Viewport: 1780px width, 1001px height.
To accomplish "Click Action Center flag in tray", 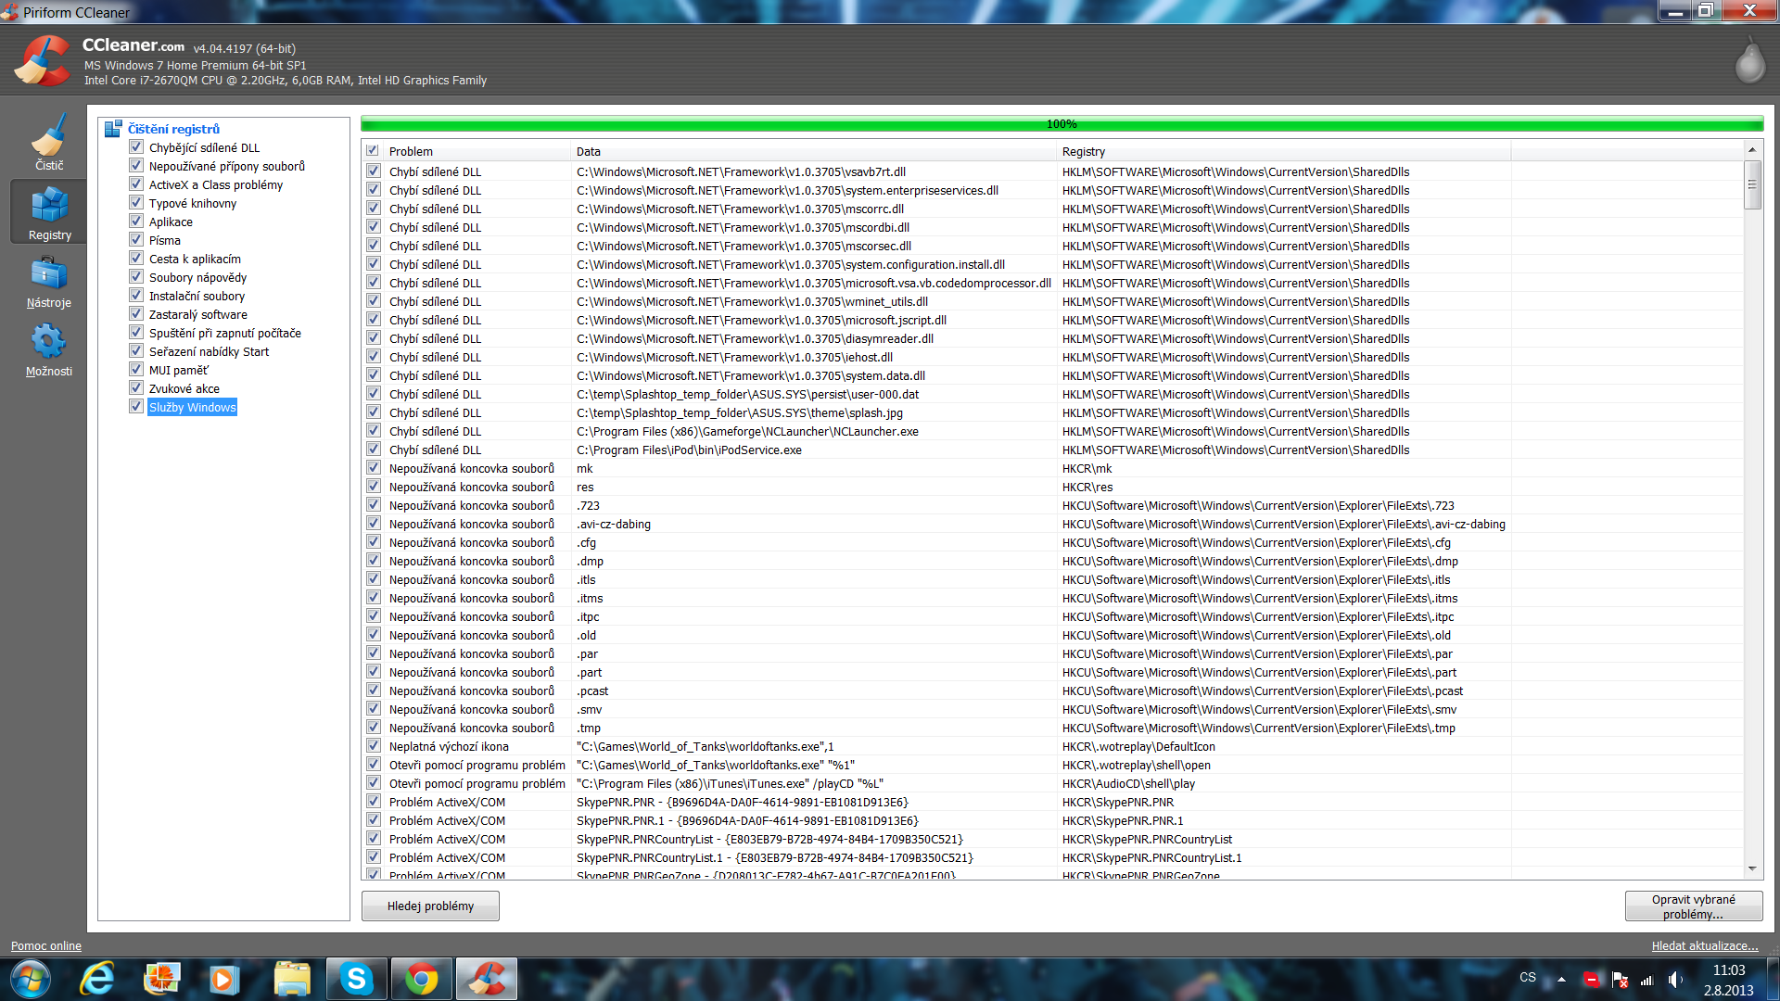I will click(1620, 980).
